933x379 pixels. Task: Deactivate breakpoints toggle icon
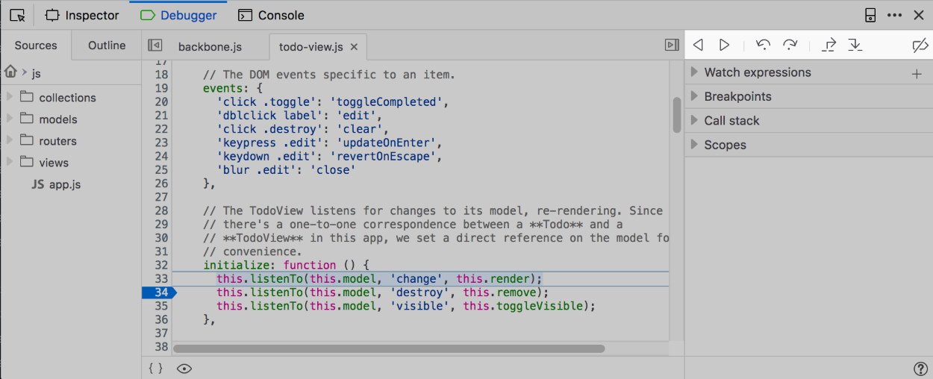tap(920, 46)
